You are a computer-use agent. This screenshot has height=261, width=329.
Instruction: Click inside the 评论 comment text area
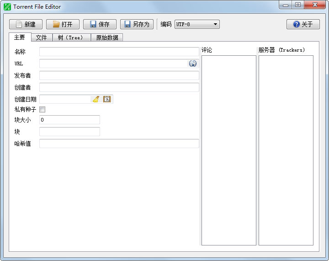click(x=229, y=150)
